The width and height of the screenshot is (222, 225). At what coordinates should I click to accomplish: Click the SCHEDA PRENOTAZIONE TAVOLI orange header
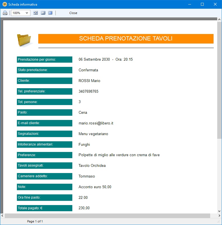[x=126, y=38]
